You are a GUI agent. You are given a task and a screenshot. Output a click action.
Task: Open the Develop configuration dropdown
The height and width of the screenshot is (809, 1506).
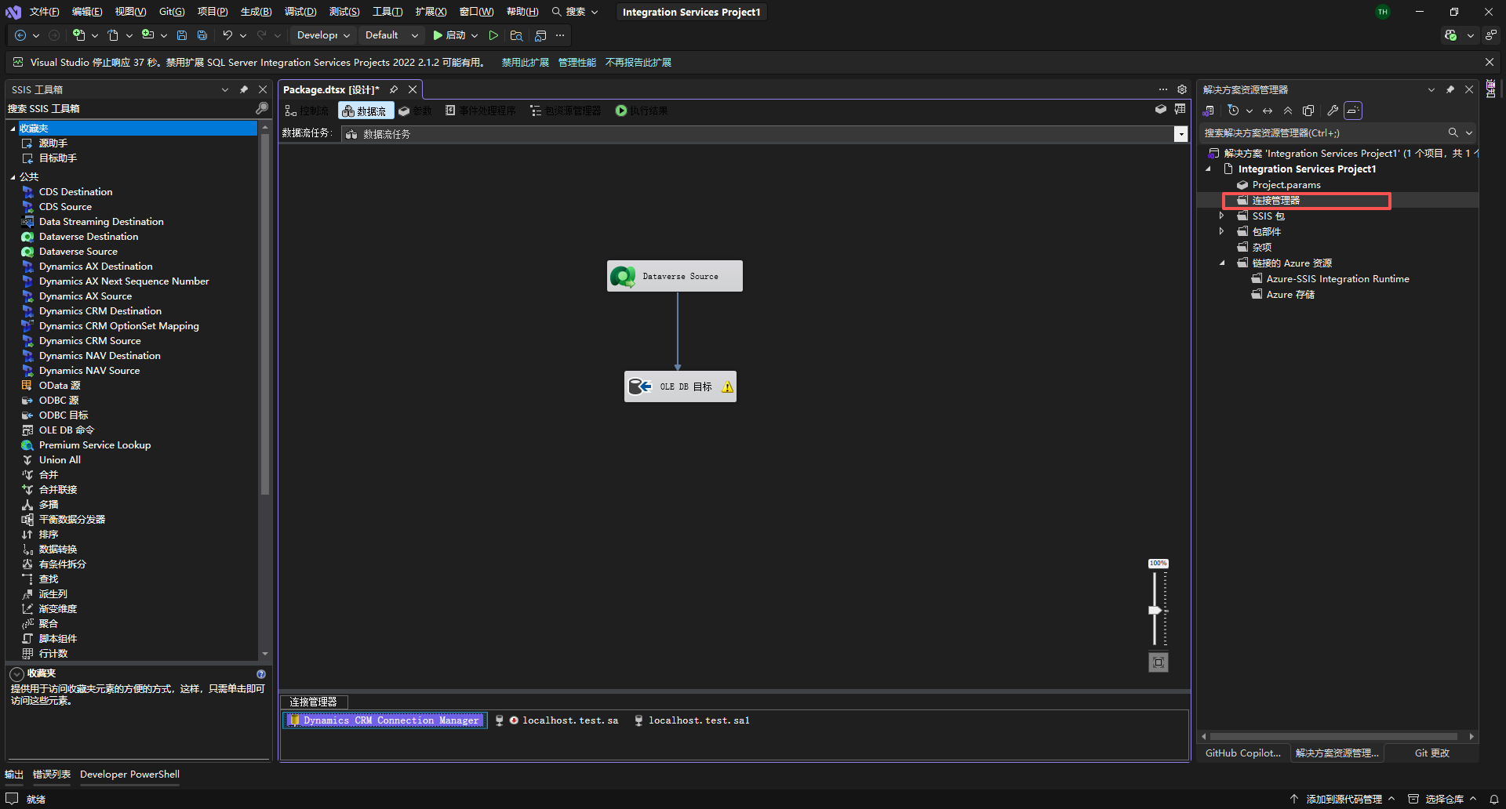[323, 35]
